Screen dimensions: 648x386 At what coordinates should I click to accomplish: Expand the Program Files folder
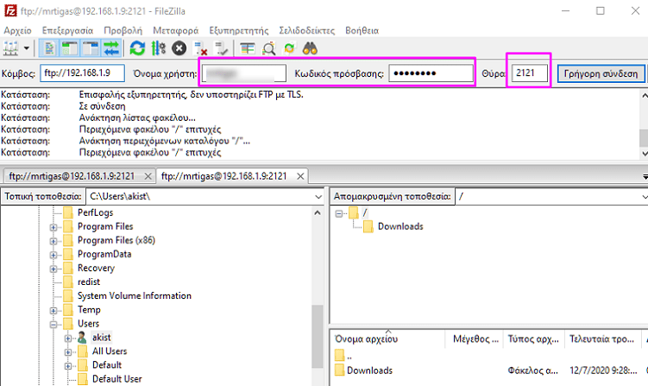[x=53, y=227]
